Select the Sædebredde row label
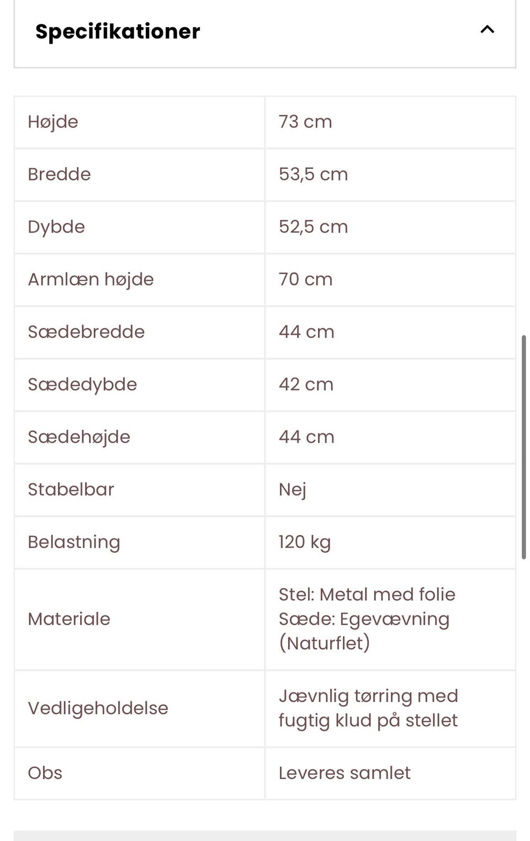The width and height of the screenshot is (530, 841). pos(86,332)
